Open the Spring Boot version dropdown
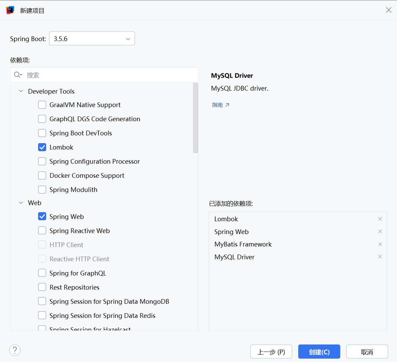 click(92, 39)
